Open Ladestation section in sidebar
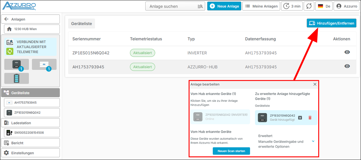This screenshot has height=160, width=361. point(31,123)
